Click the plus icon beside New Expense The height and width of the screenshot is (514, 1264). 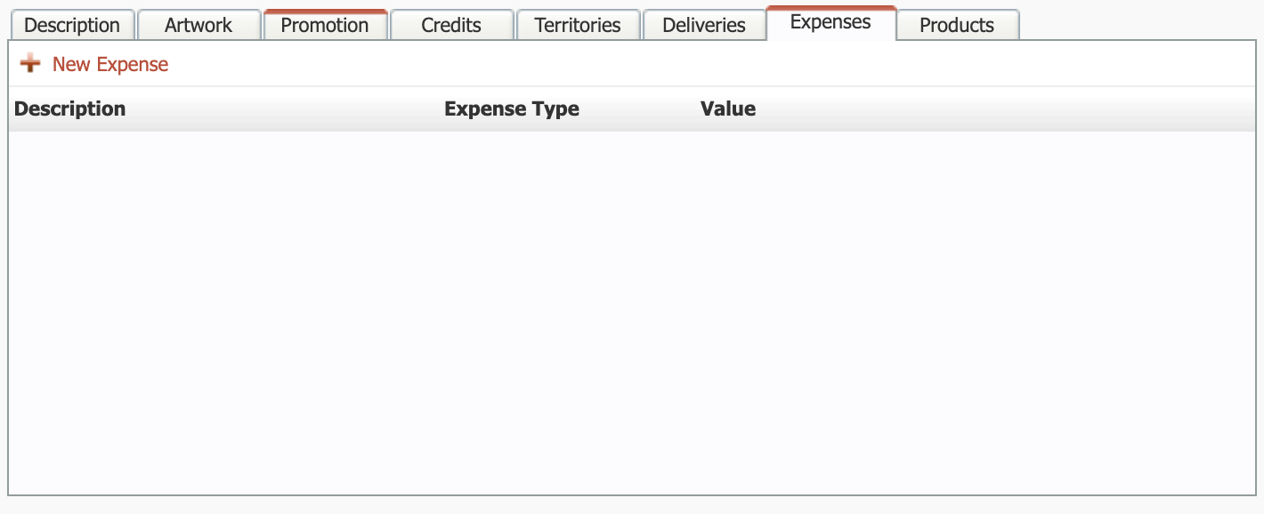pos(30,64)
